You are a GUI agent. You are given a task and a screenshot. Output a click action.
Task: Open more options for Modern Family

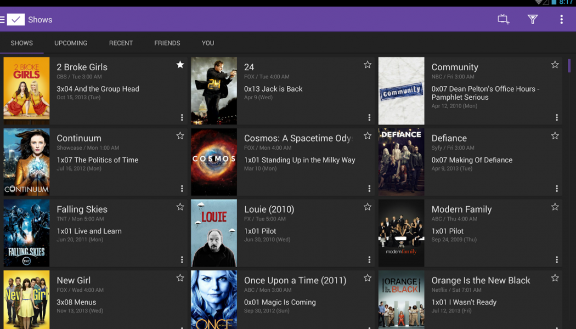pos(557,260)
